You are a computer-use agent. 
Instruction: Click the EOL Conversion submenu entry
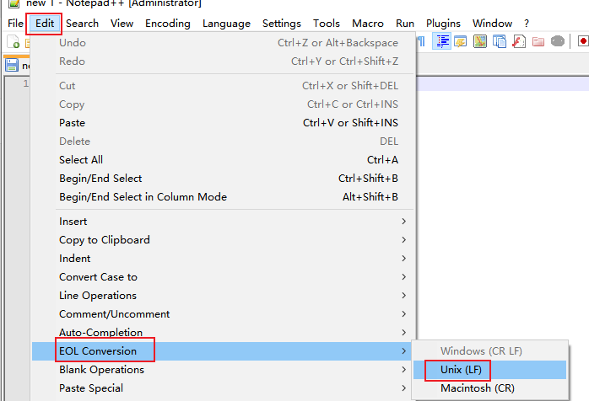click(224, 351)
